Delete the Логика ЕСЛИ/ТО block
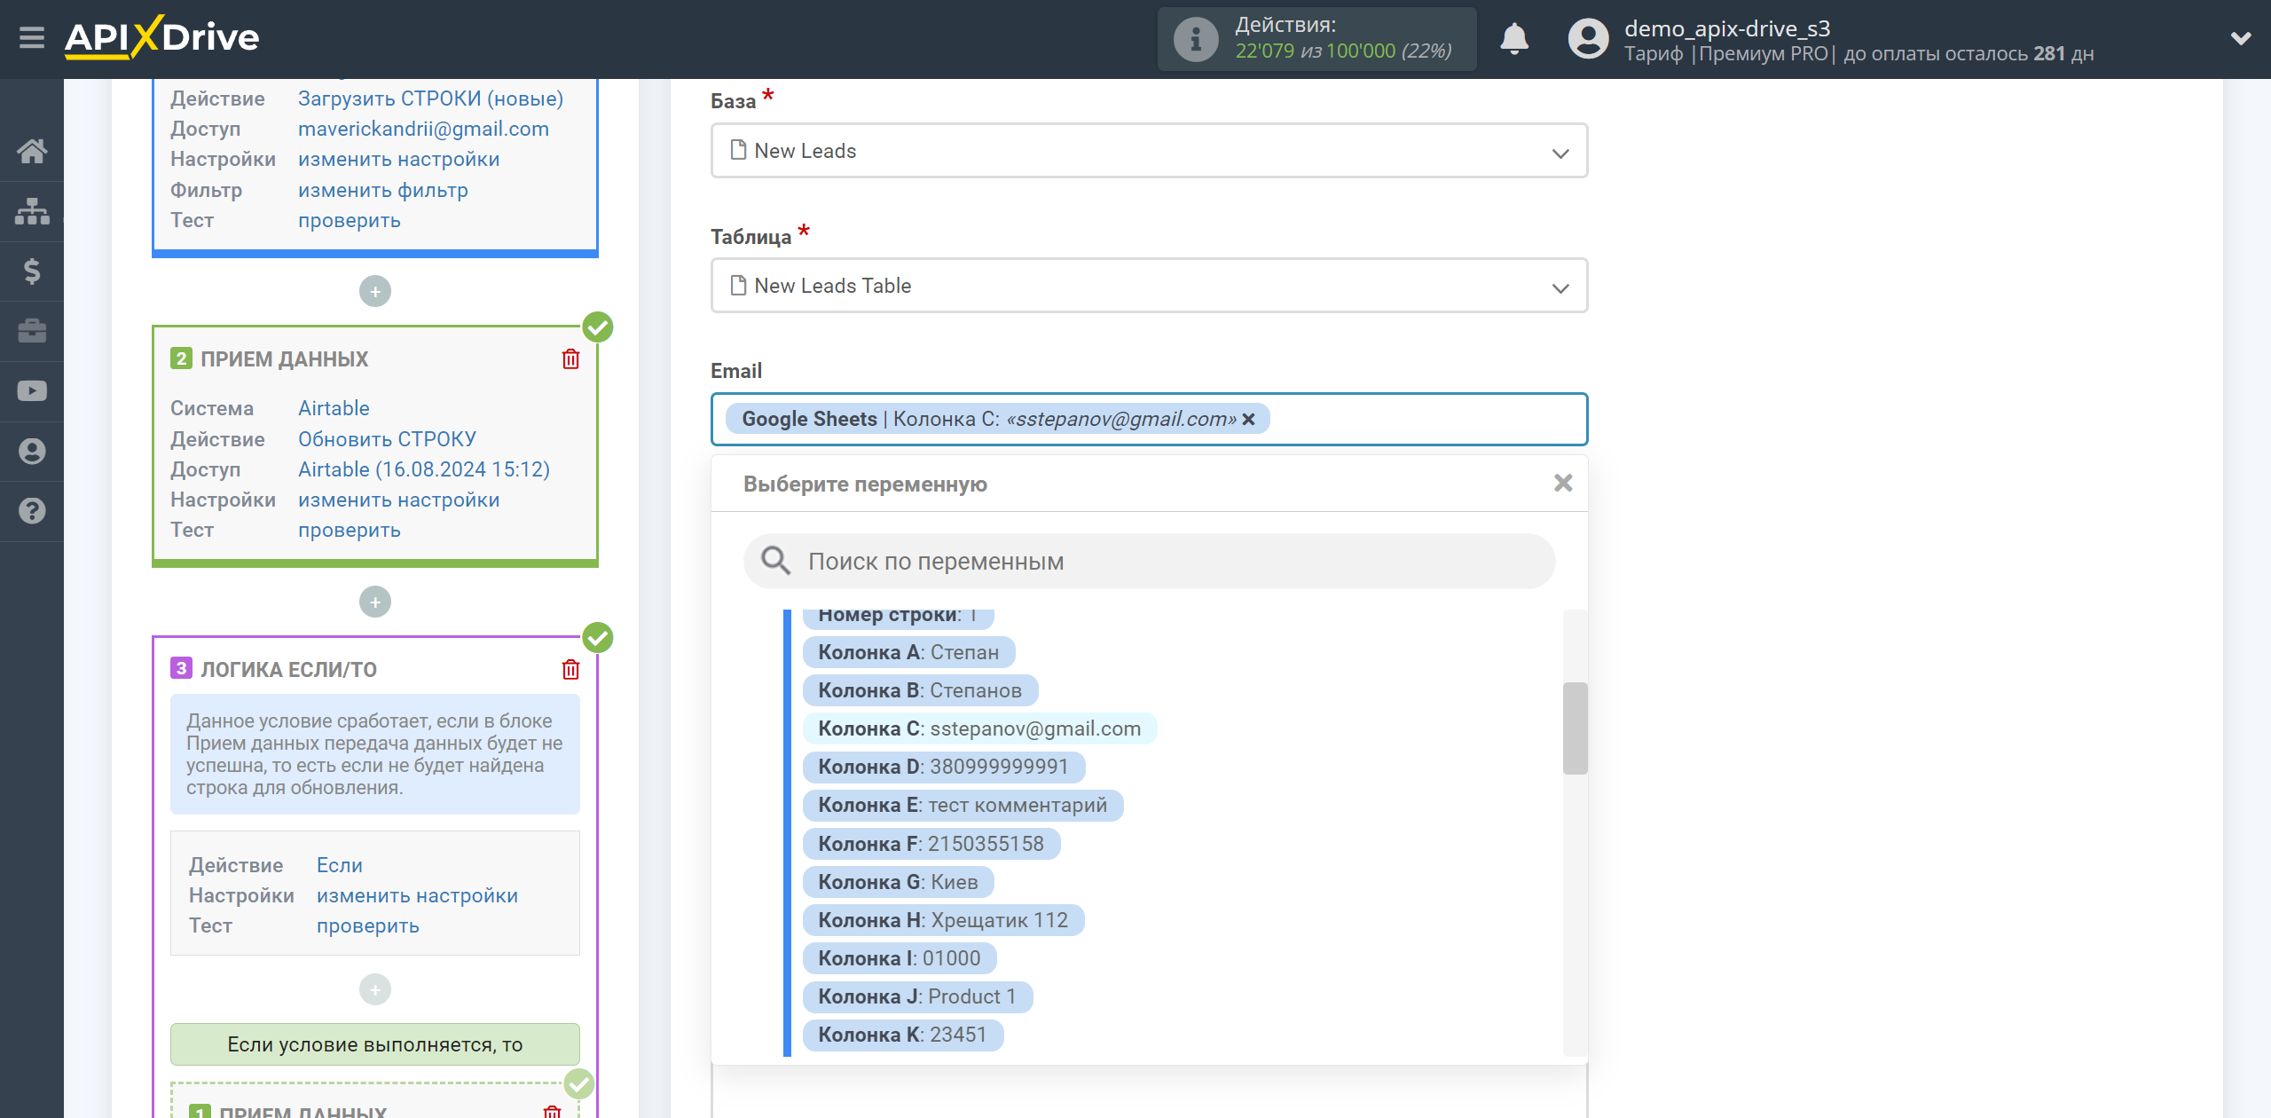Viewport: 2271px width, 1118px height. (x=570, y=670)
